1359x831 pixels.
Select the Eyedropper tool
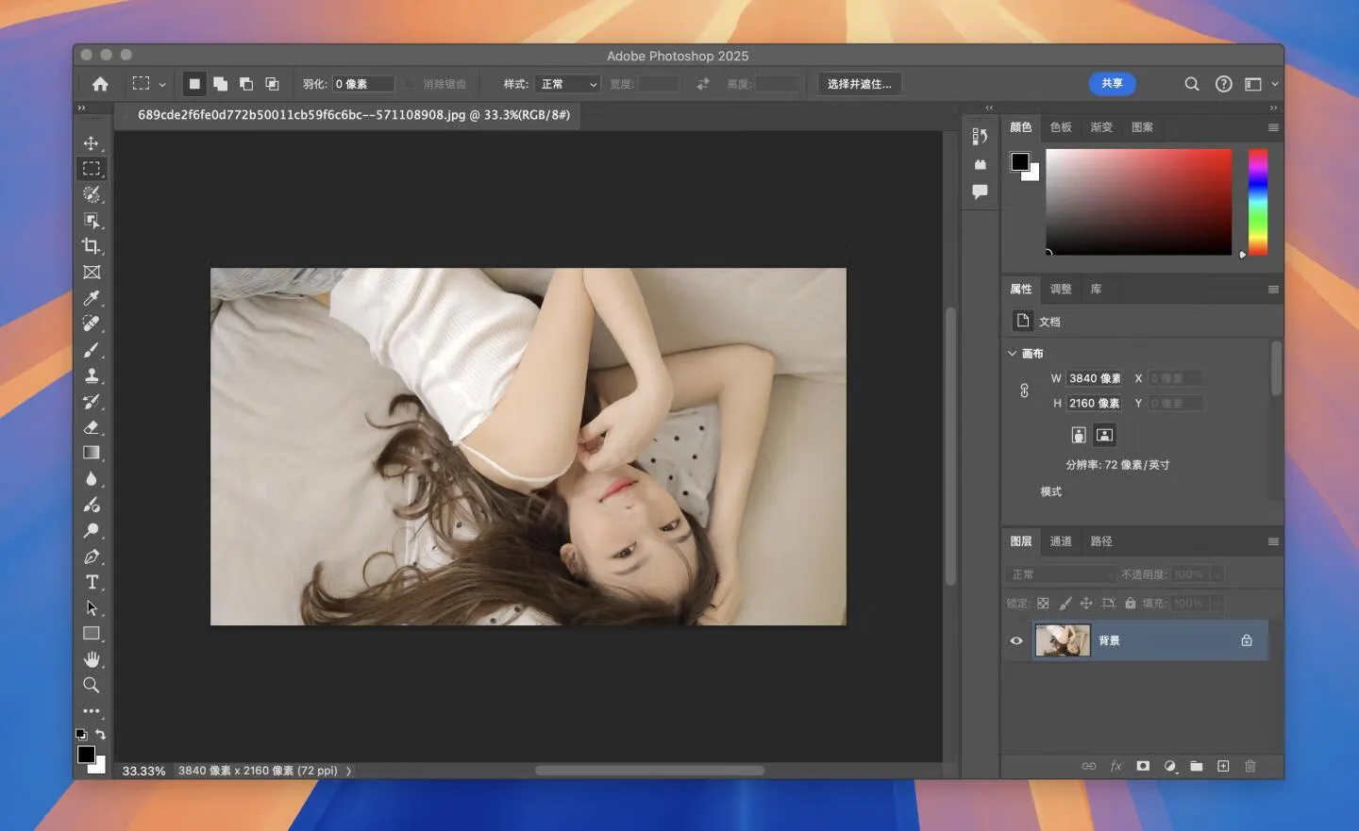(x=92, y=298)
